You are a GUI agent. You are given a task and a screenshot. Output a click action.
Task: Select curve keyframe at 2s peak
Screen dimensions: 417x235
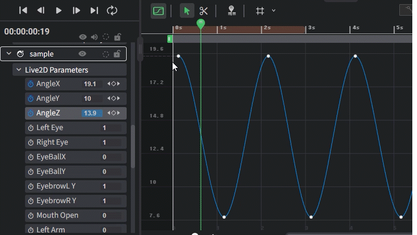pos(268,56)
